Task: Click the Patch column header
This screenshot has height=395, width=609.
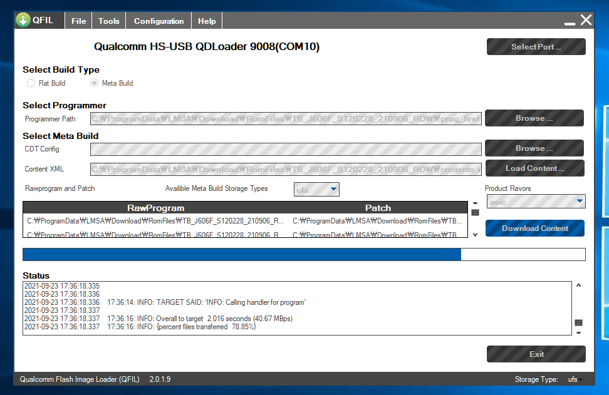Action: click(x=378, y=208)
